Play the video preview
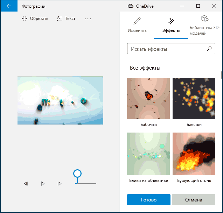The image size is (223, 213). [43, 184]
